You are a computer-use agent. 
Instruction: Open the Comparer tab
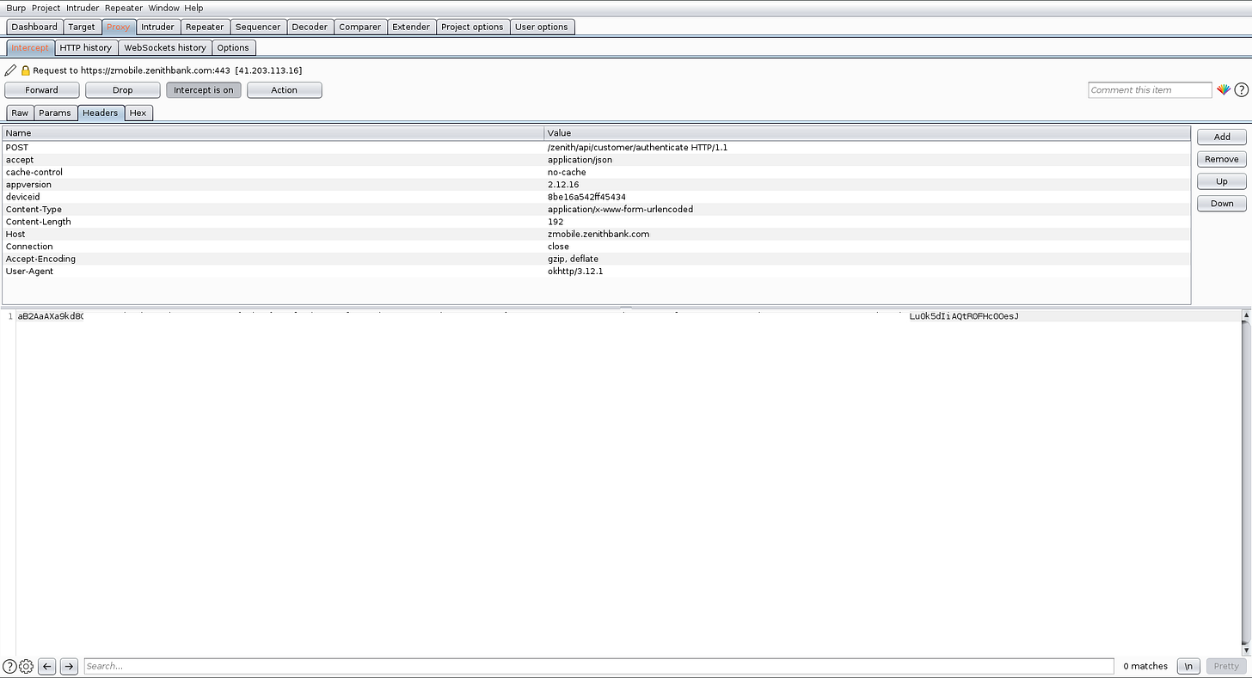point(360,27)
